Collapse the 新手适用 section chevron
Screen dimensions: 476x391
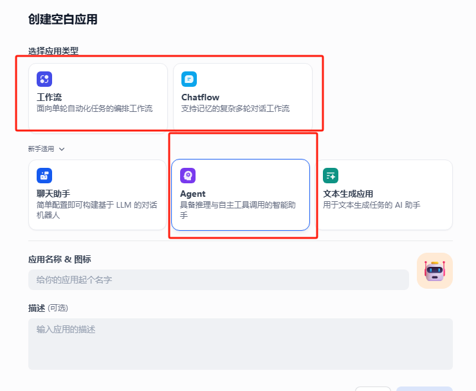click(x=62, y=149)
